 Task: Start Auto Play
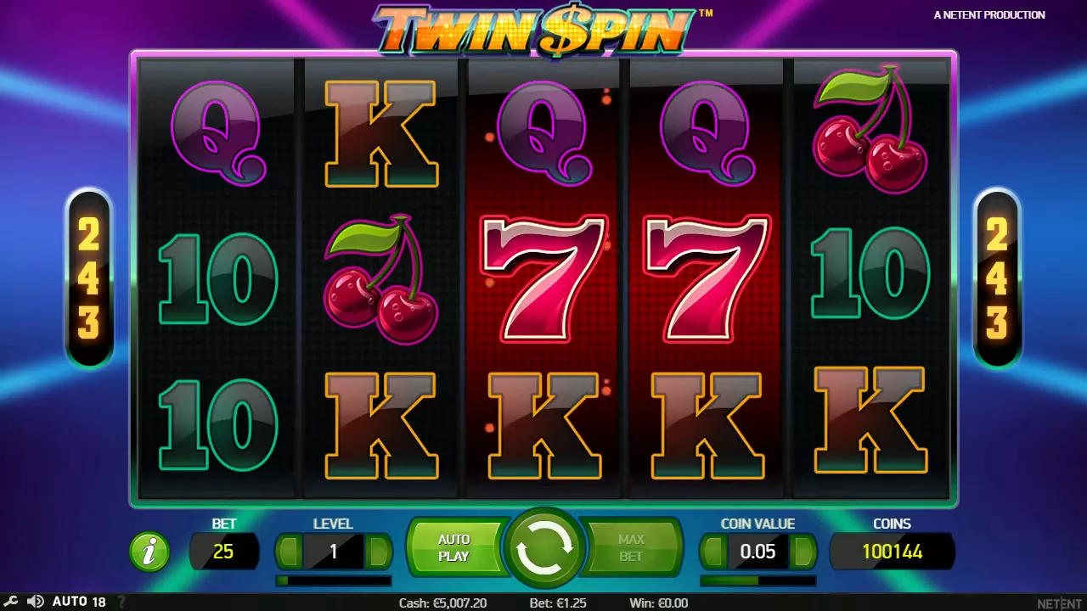point(453,548)
